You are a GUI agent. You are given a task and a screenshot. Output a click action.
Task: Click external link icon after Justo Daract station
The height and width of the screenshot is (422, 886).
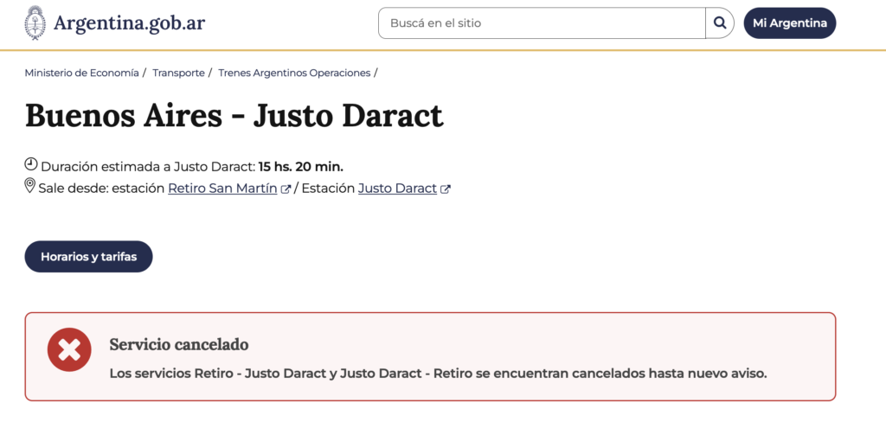[446, 189]
